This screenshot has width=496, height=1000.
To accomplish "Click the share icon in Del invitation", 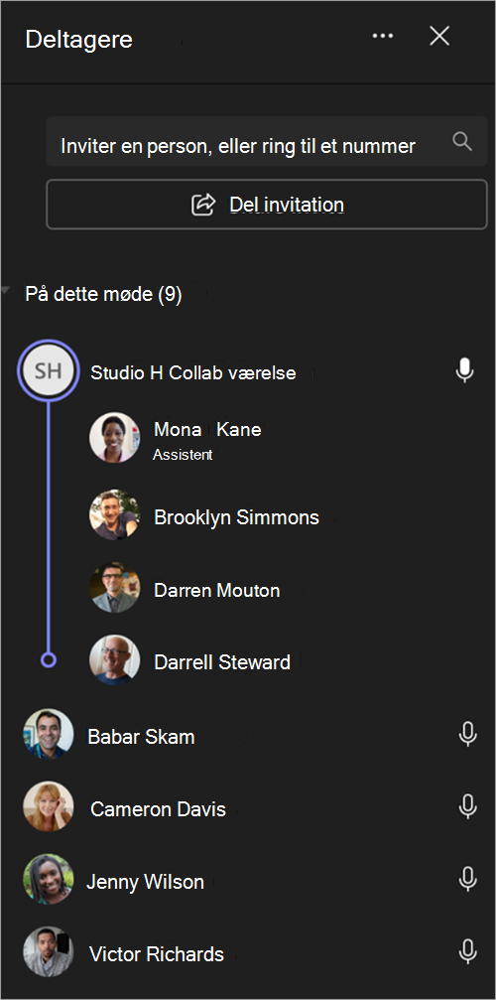I will point(203,205).
